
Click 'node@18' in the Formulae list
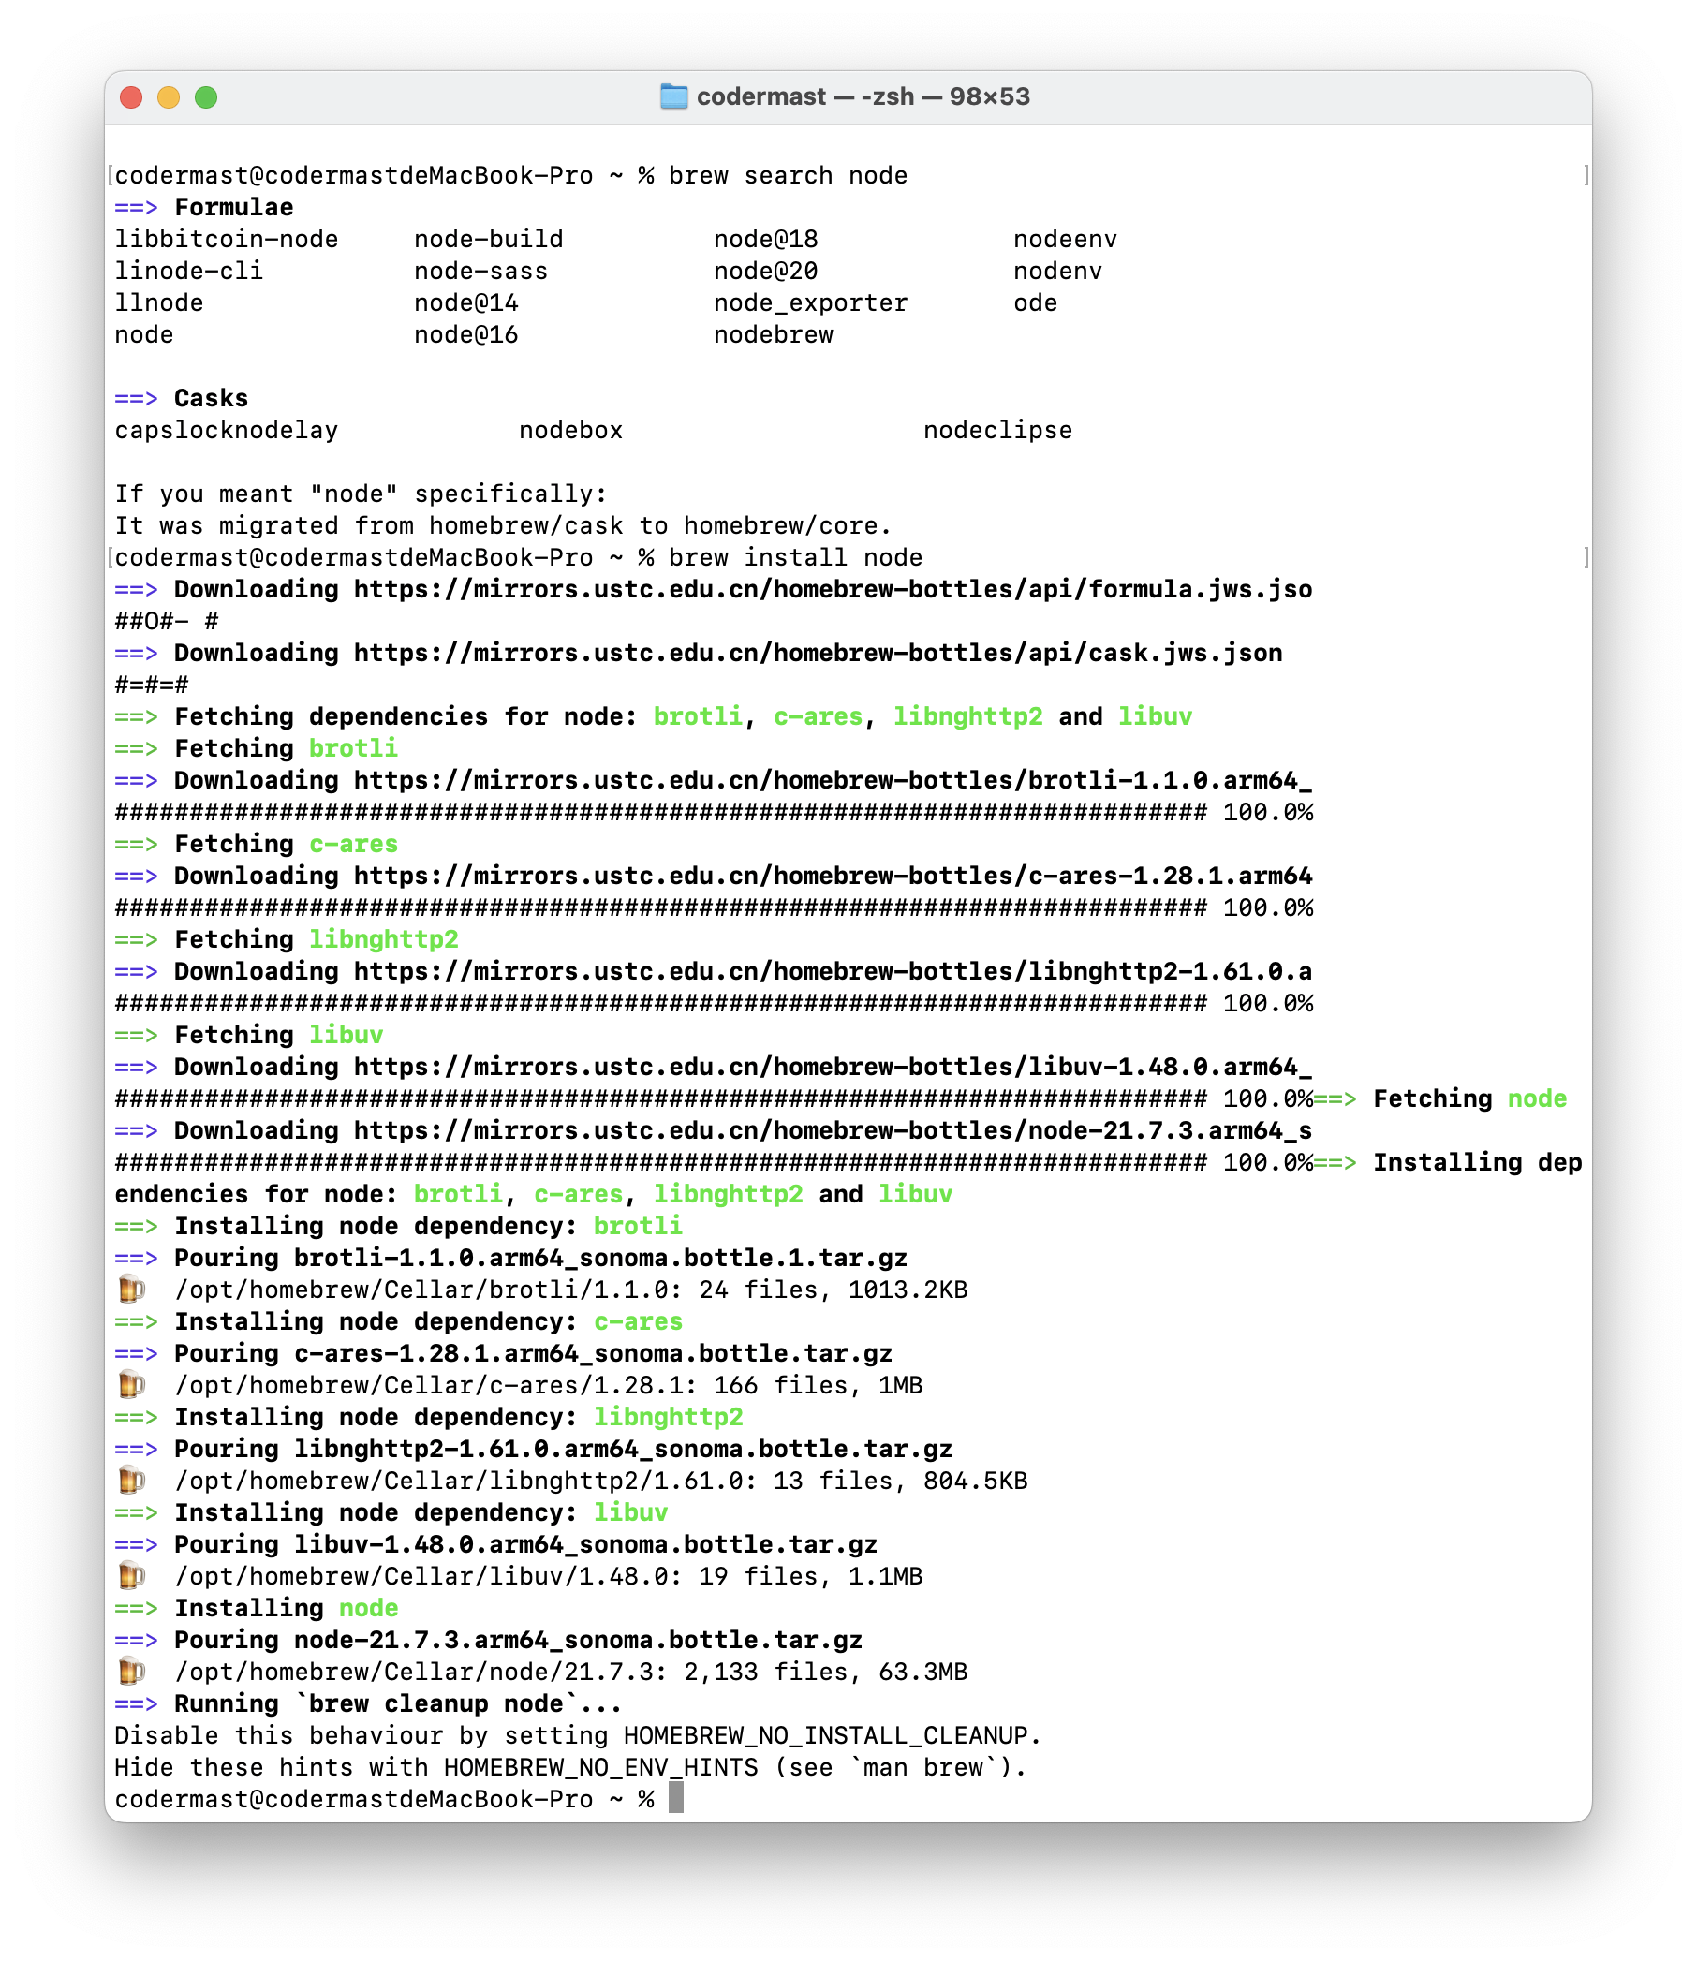tap(766, 240)
